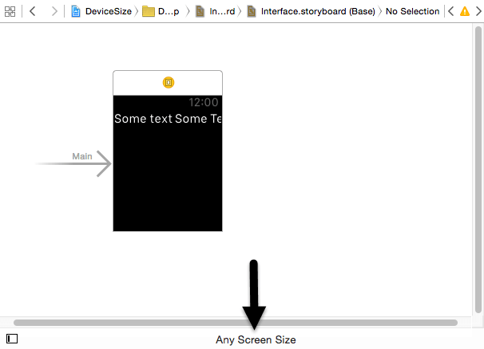The width and height of the screenshot is (484, 349).
Task: Click the No Selection breadcrumb segment
Action: pyautogui.click(x=412, y=11)
